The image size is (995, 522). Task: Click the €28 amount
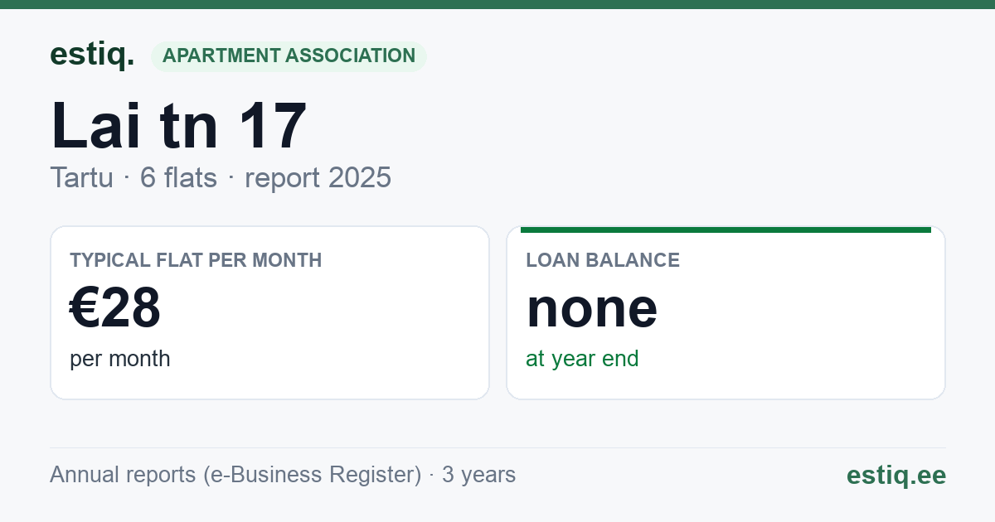[x=115, y=308]
